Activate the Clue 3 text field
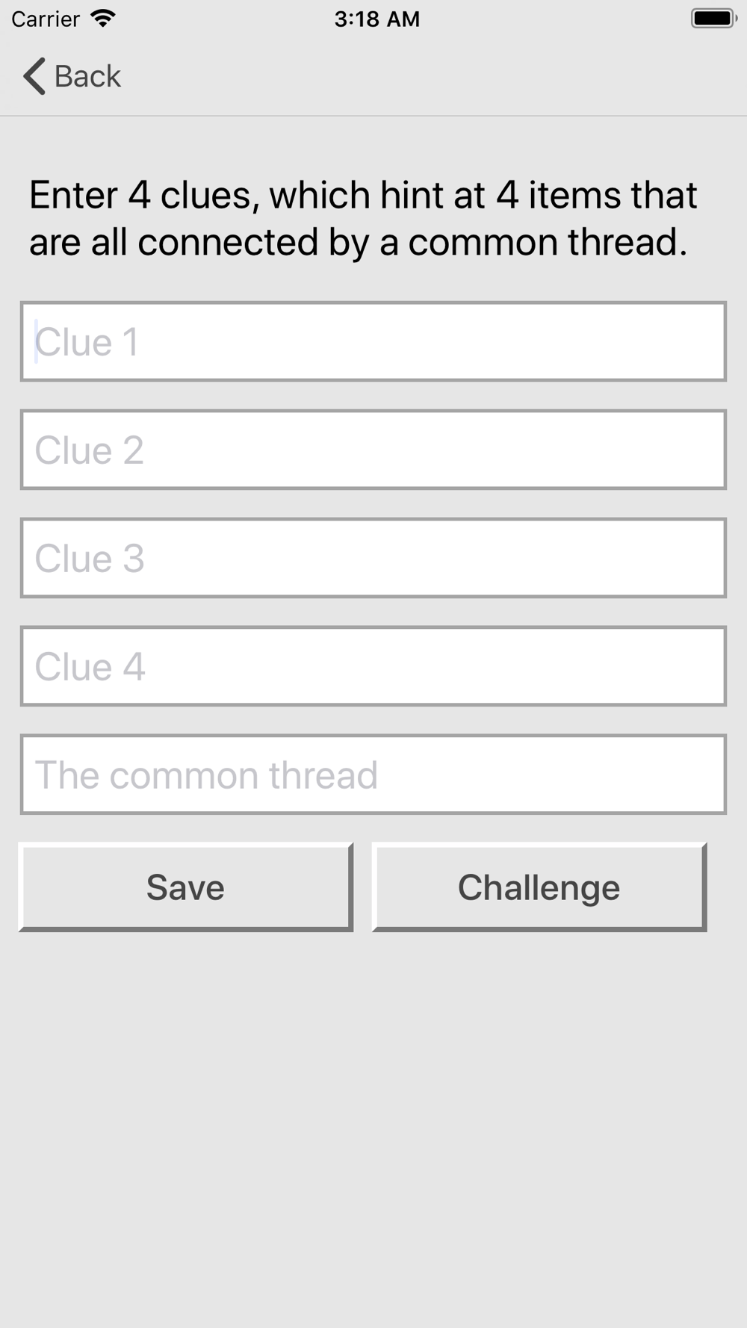747x1328 pixels. [373, 558]
